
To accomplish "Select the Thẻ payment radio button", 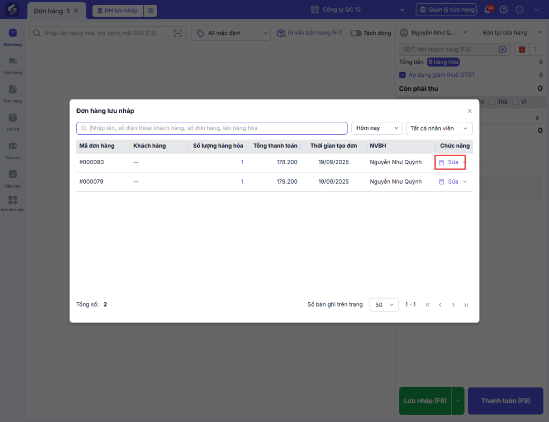I will 492,103.
